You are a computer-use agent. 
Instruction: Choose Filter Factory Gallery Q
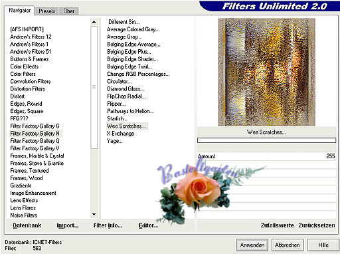coord(35,141)
